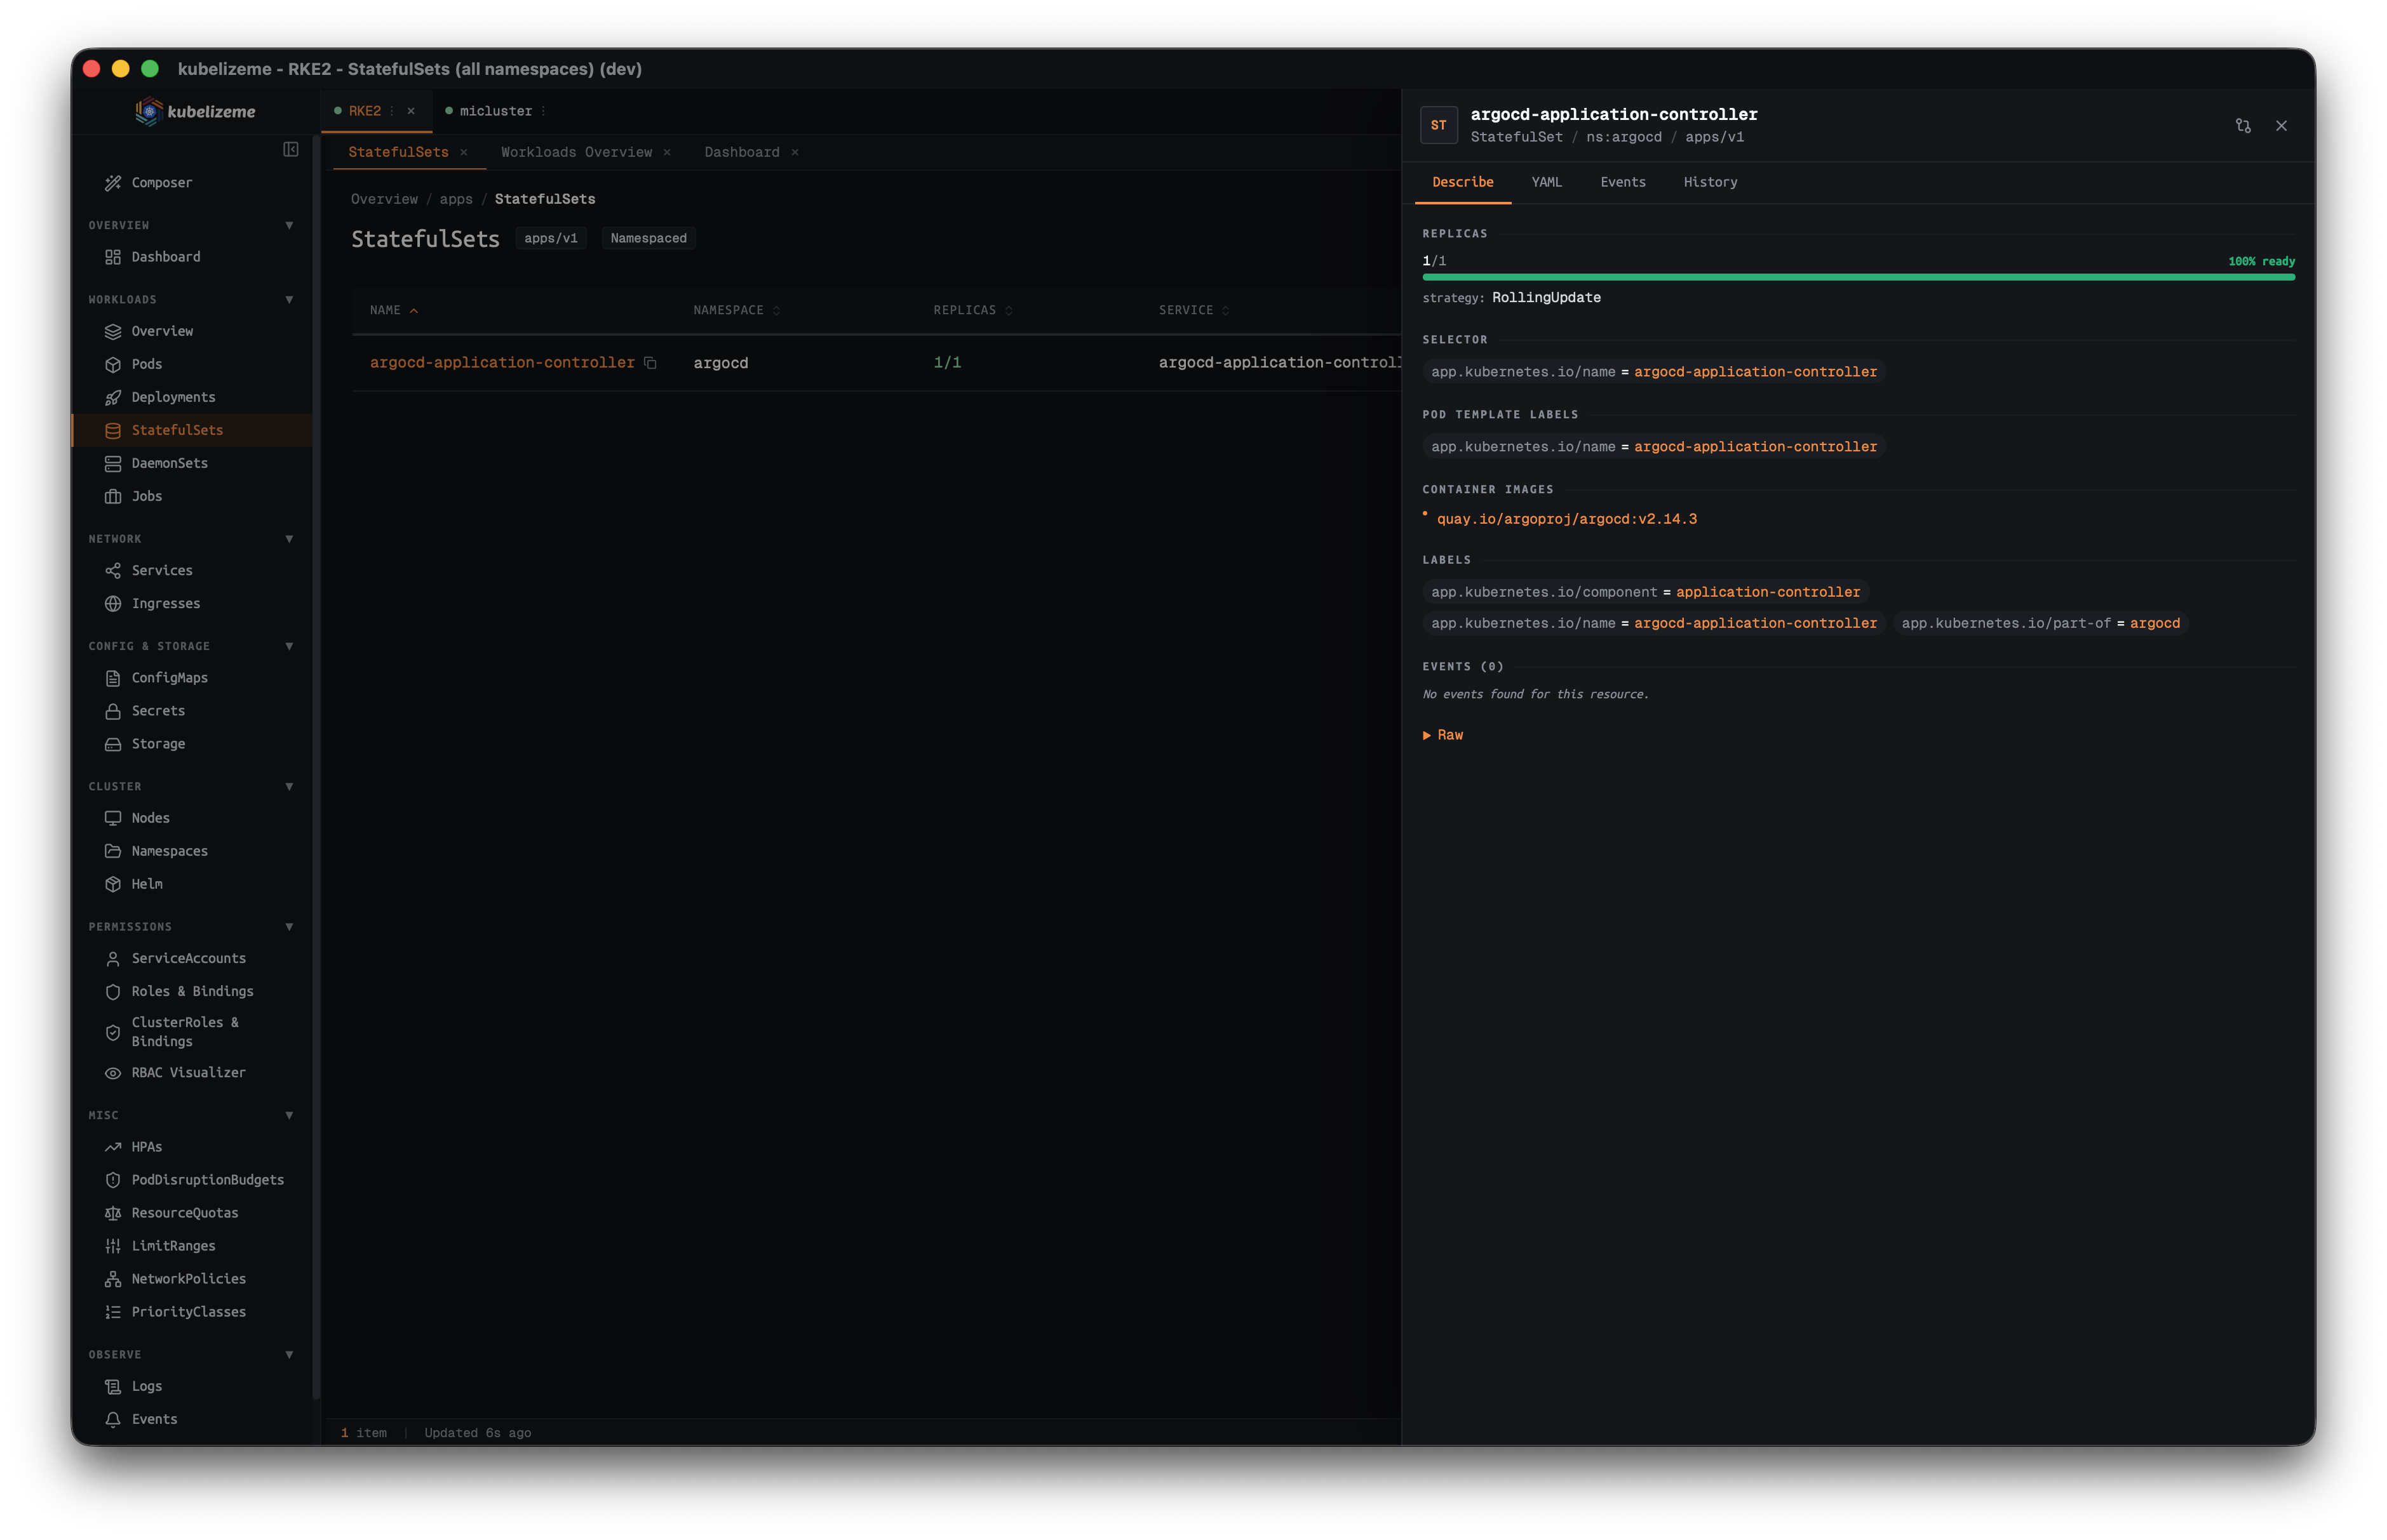Open the Events tab in details panel
This screenshot has height=1540, width=2387.
click(x=1622, y=182)
